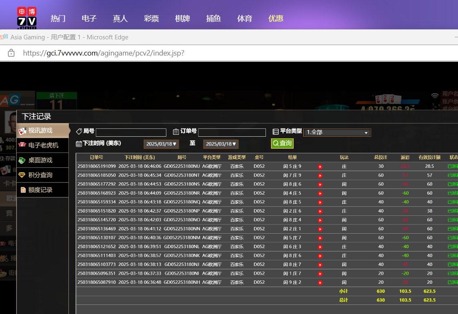The image size is (458, 314).
Task: Click the 电子老虎机 slot machine icon
Action: (22, 145)
